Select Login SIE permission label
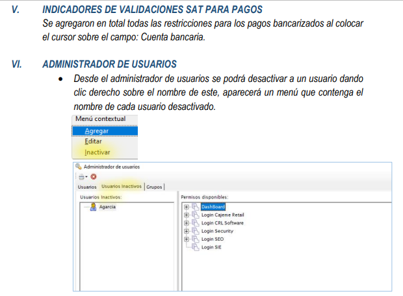This screenshot has width=403, height=296. 211,247
